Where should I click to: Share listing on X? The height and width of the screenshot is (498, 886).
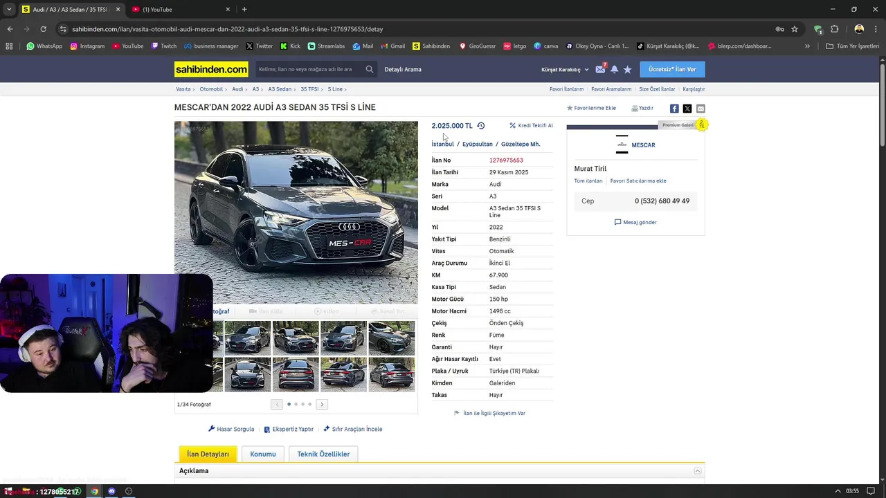coord(687,109)
